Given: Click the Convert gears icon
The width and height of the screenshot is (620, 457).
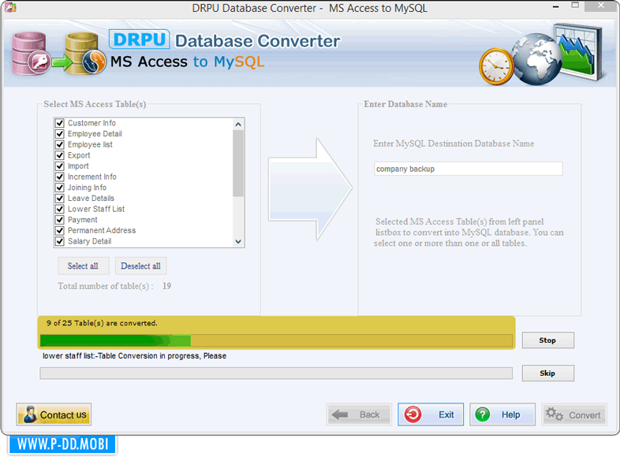Looking at the screenshot, I should click(555, 414).
